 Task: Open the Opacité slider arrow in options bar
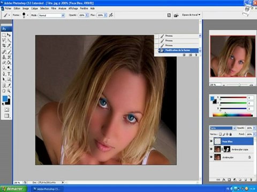tap(87, 15)
